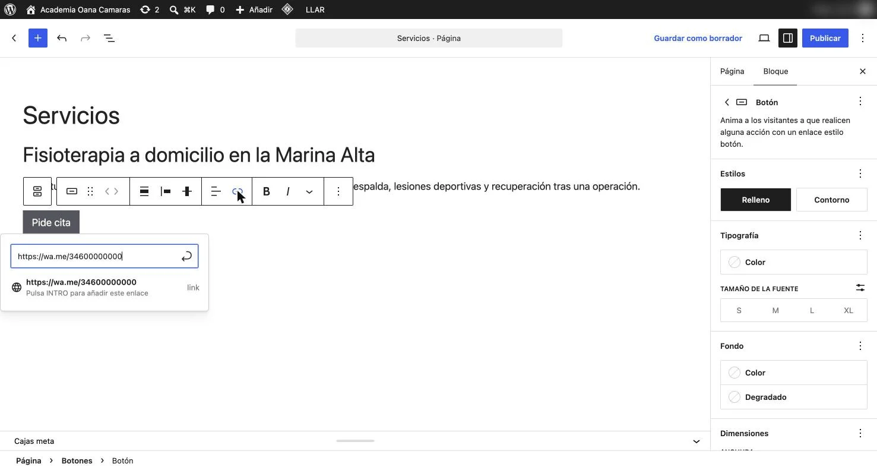This screenshot has height=470, width=877.
Task: Click Botones in the breadcrumb
Action: [x=77, y=460]
